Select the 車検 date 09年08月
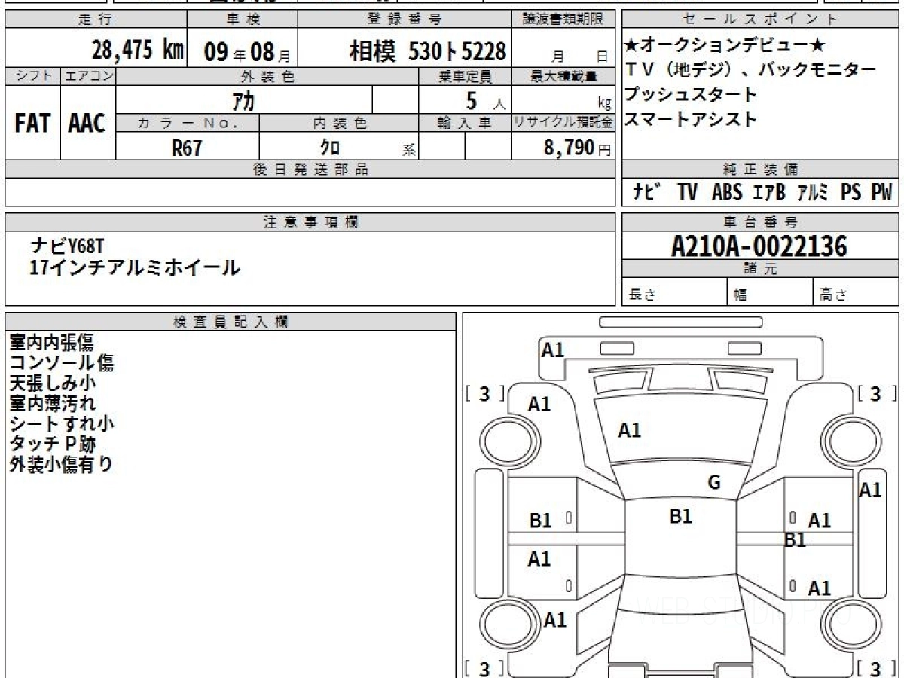Viewport: 904px width, 678px height. [x=247, y=51]
